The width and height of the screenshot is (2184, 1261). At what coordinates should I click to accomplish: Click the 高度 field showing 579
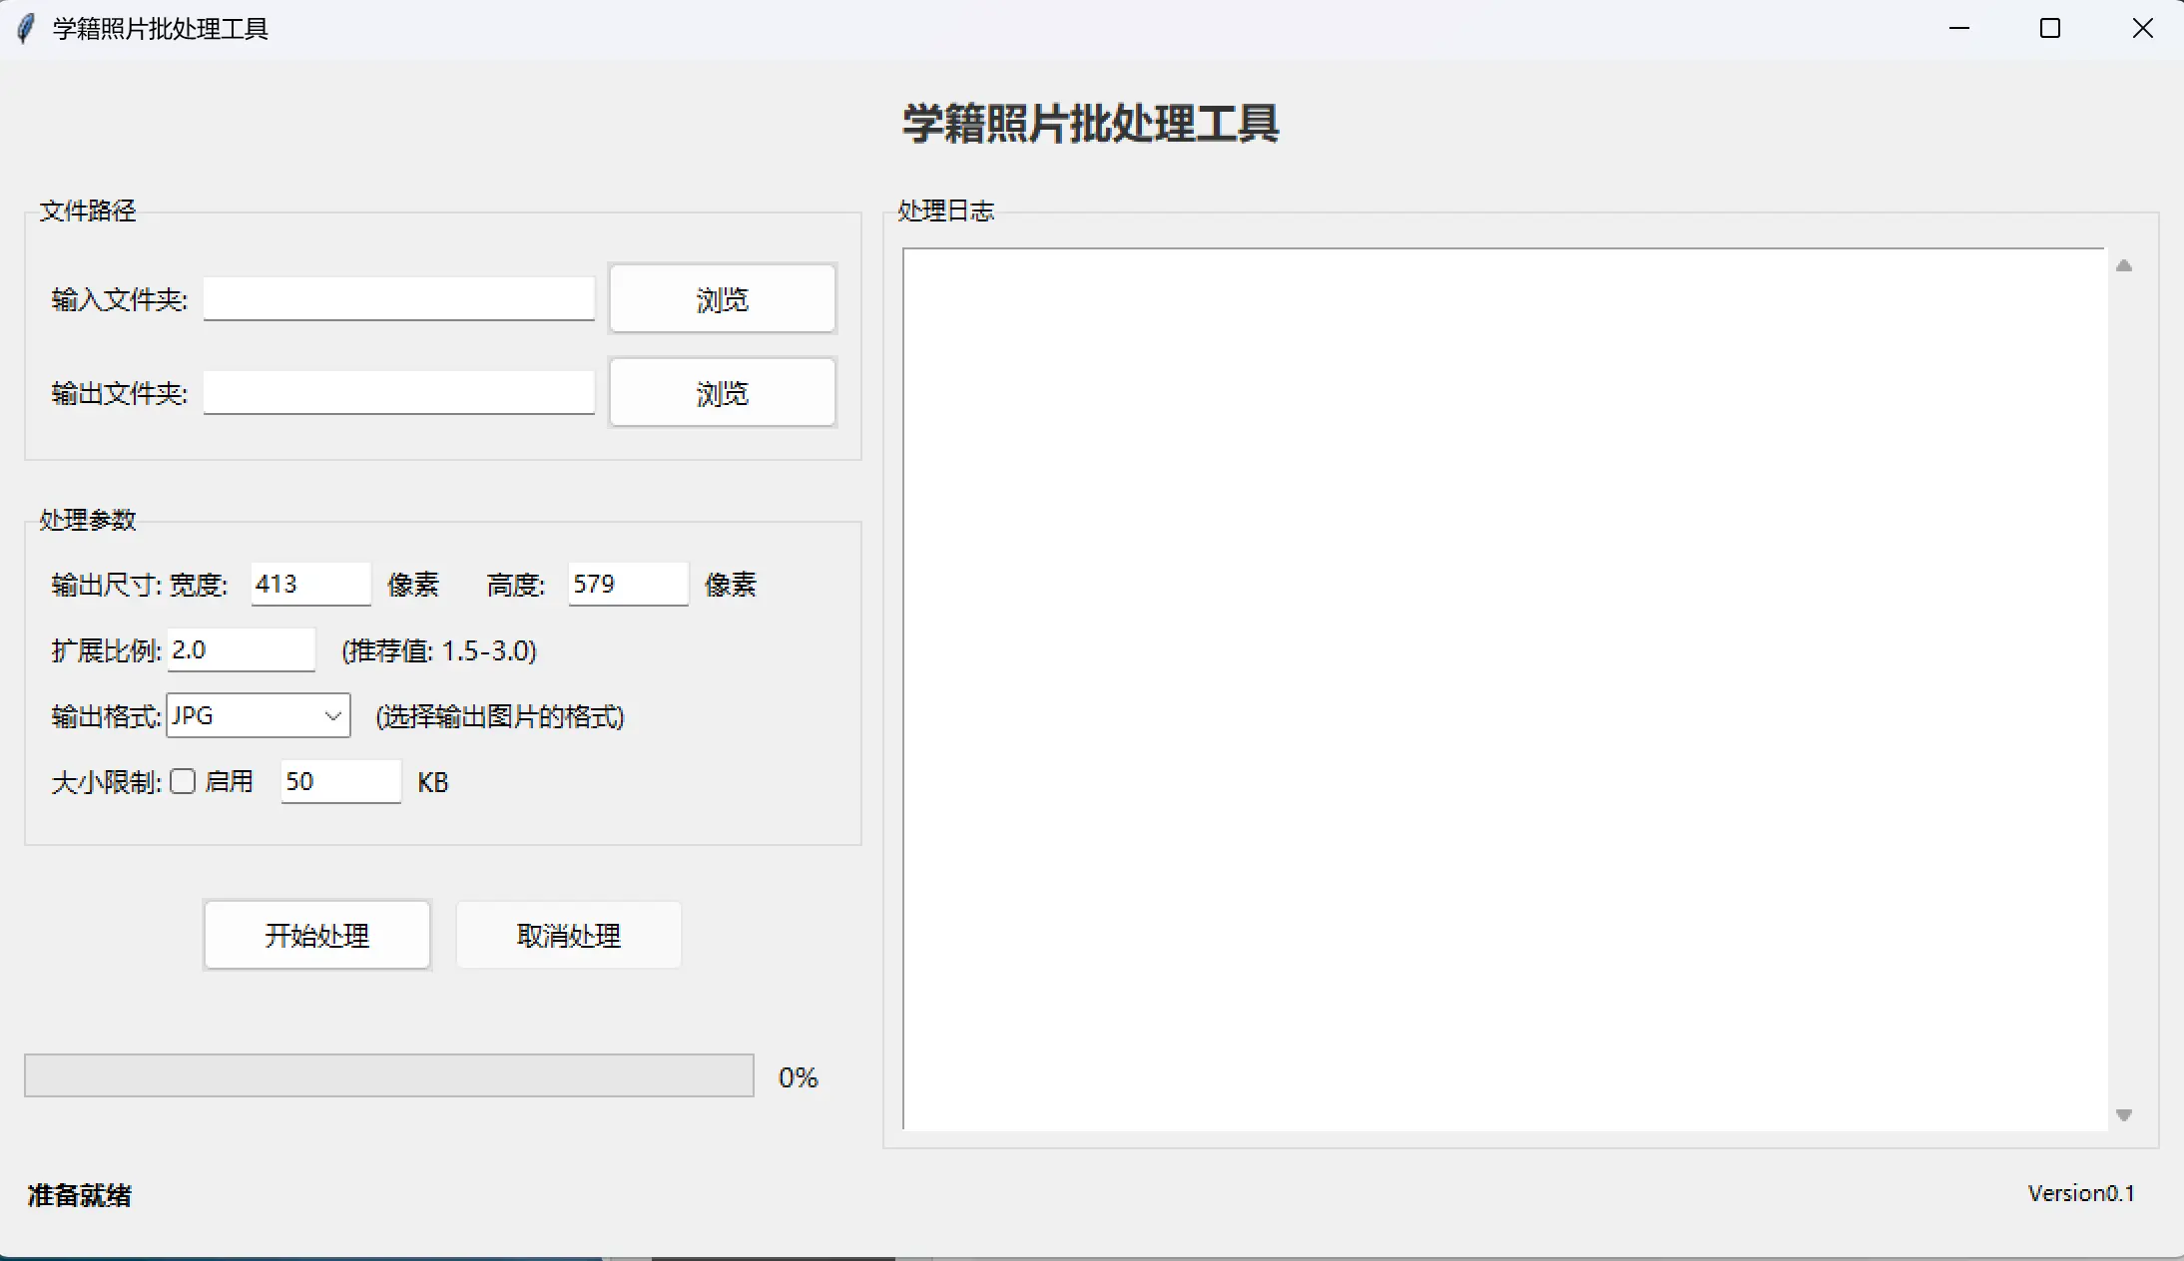pos(628,584)
